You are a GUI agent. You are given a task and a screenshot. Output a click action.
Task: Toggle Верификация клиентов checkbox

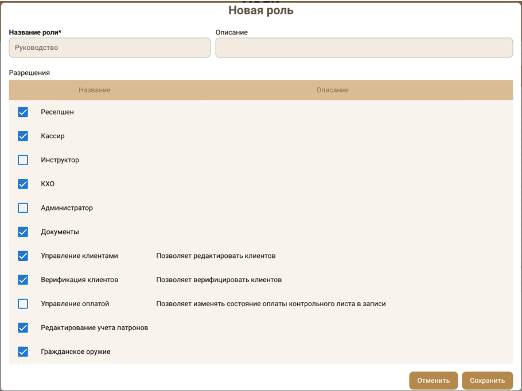[x=23, y=280]
